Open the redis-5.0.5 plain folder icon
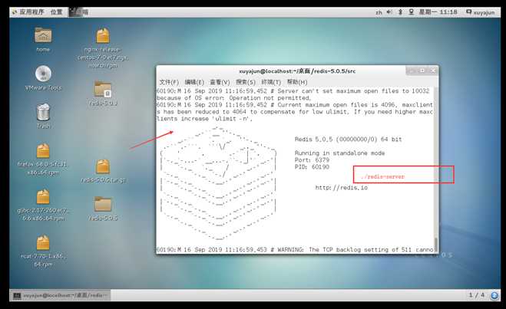Image resolution: width=506 pixels, height=309 pixels. pos(103,204)
